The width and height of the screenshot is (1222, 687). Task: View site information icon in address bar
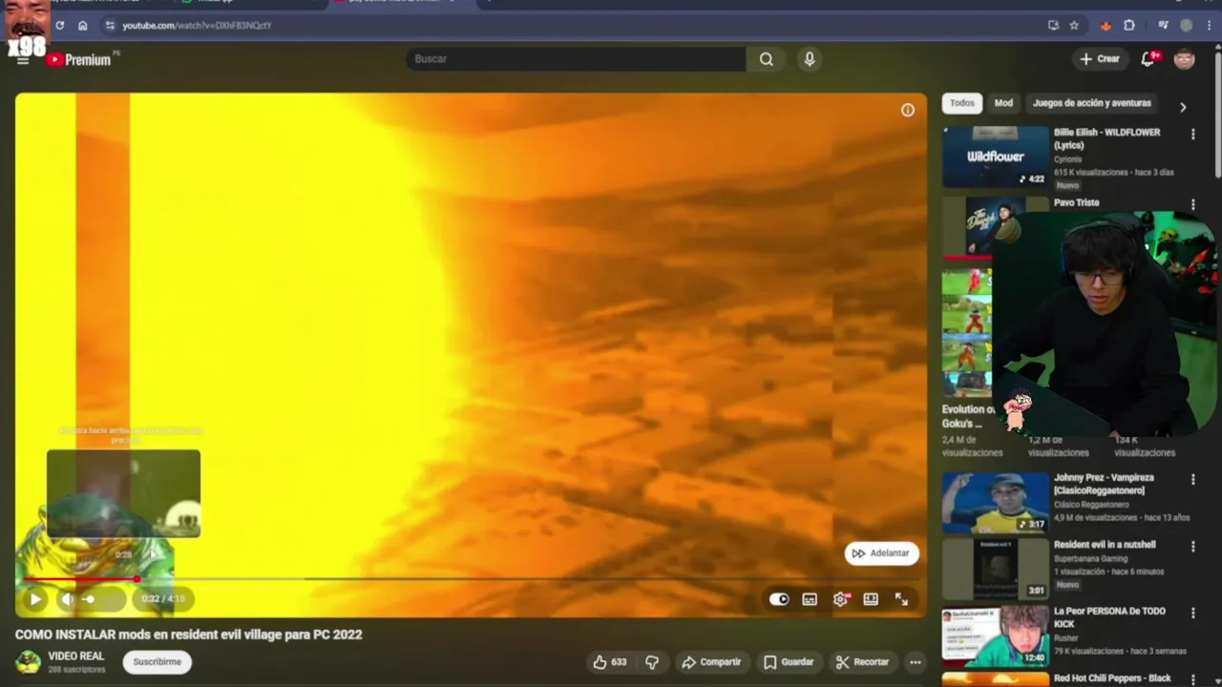(x=110, y=26)
